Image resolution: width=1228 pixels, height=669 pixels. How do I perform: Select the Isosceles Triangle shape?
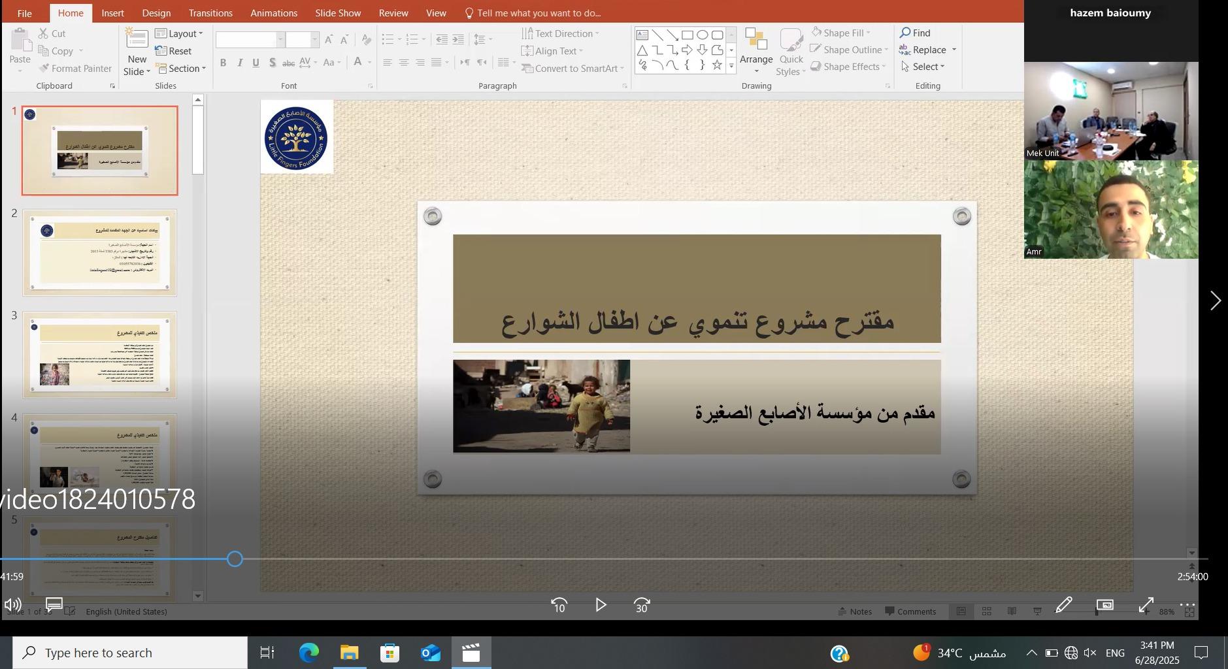point(642,50)
